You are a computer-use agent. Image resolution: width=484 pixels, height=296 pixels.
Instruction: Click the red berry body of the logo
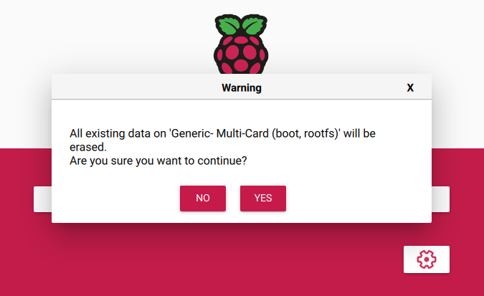click(x=241, y=56)
